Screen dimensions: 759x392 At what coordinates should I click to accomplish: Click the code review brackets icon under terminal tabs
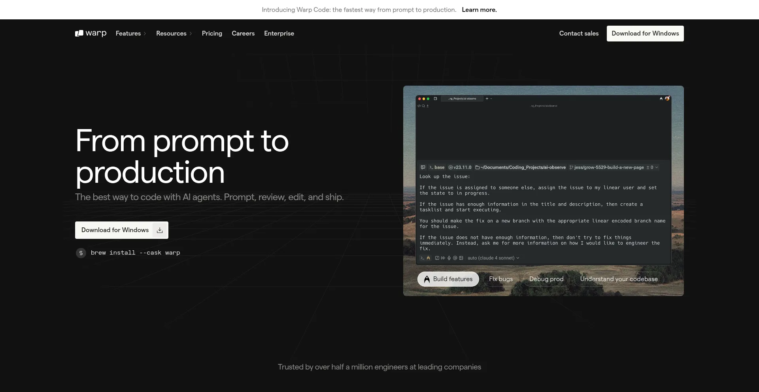(419, 106)
